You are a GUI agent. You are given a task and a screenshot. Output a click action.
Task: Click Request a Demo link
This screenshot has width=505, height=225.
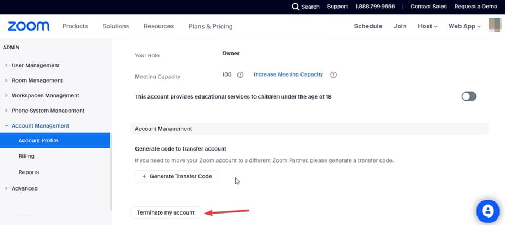point(476,7)
